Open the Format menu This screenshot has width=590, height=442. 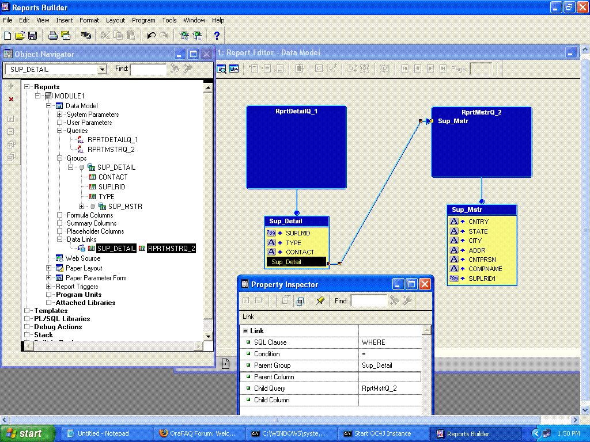pyautogui.click(x=89, y=20)
